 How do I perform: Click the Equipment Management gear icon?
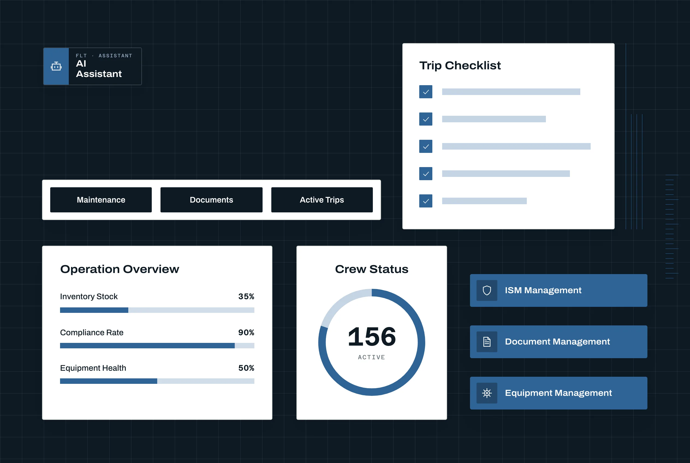tap(487, 393)
